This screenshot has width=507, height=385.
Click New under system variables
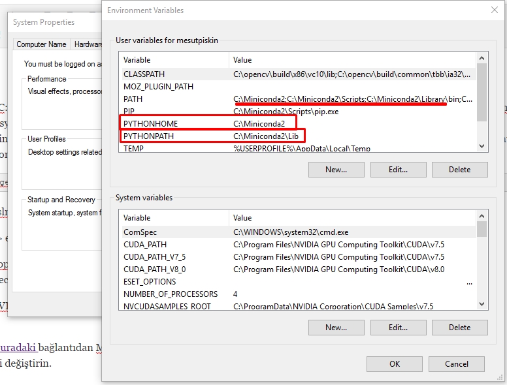pyautogui.click(x=336, y=328)
